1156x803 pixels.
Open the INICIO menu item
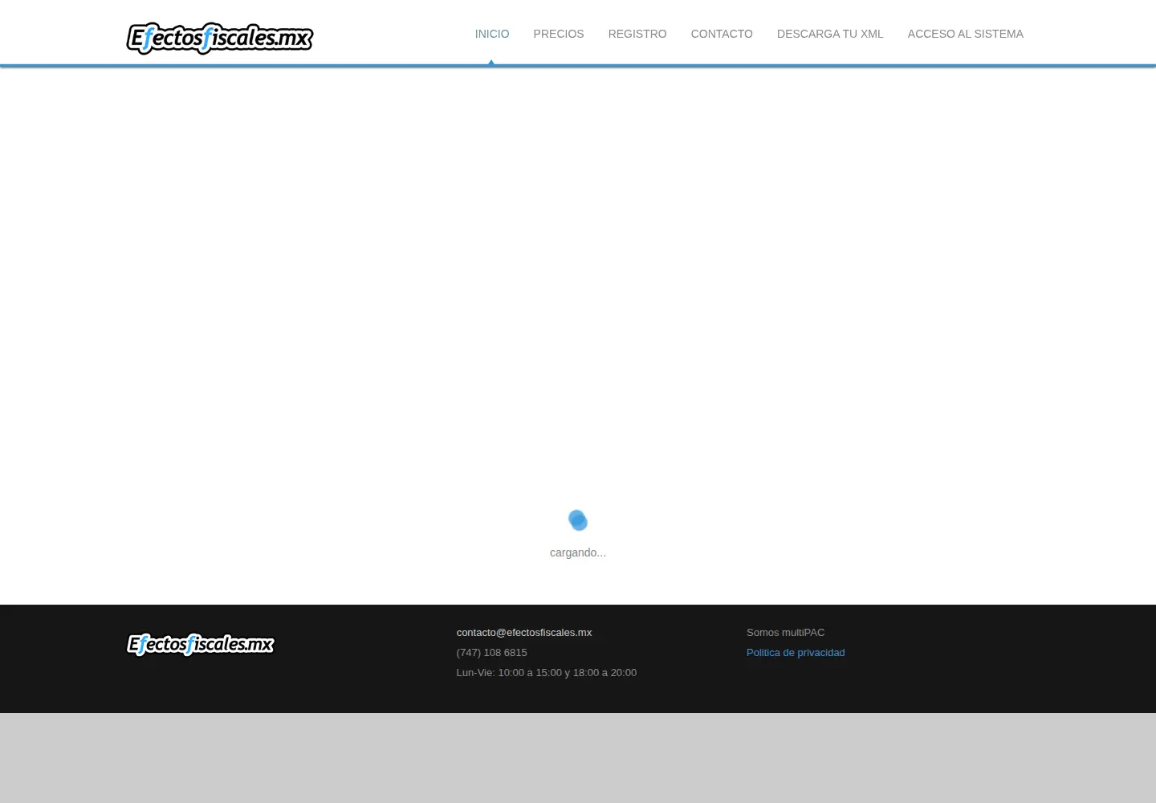pyautogui.click(x=492, y=34)
